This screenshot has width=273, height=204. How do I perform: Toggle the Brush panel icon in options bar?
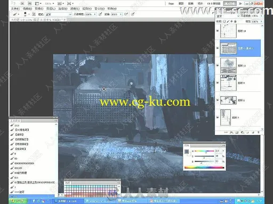(34, 14)
